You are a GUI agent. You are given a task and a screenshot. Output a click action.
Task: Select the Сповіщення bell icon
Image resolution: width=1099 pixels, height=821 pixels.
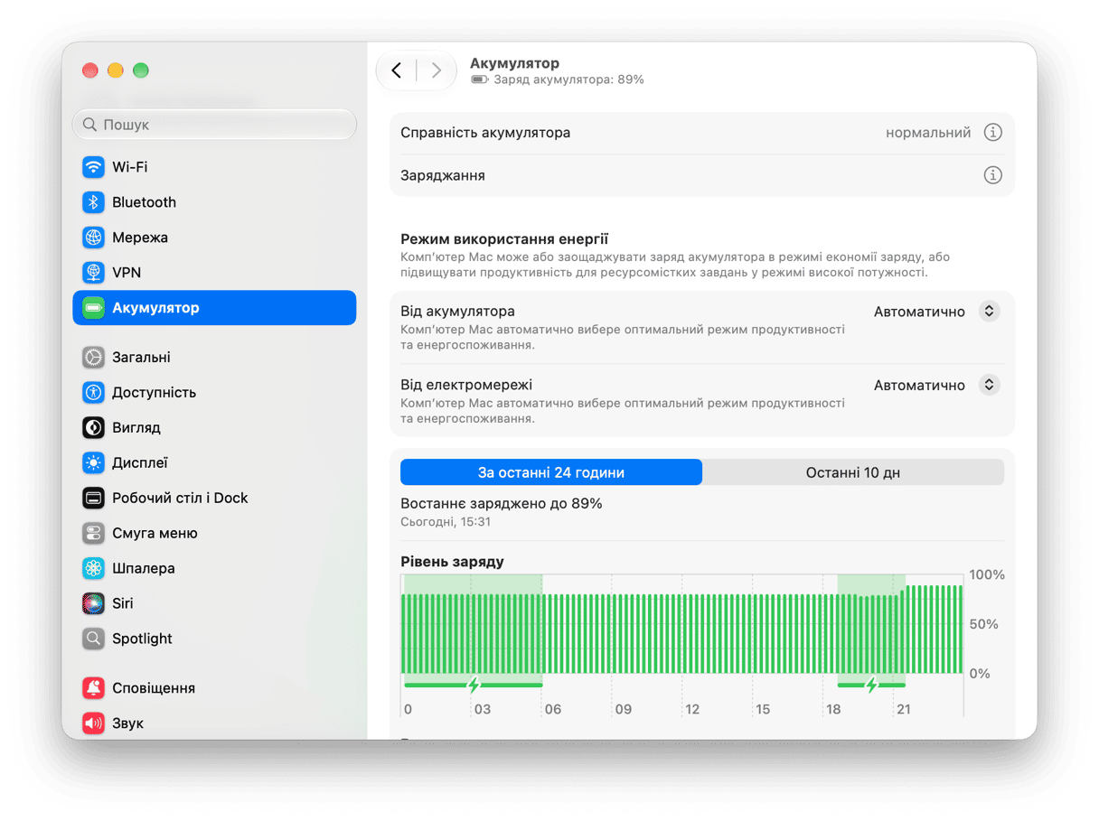click(93, 688)
